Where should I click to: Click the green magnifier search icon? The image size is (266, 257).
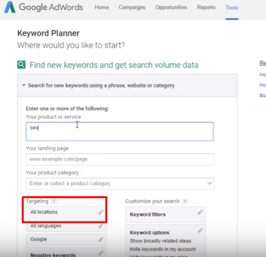click(x=22, y=65)
